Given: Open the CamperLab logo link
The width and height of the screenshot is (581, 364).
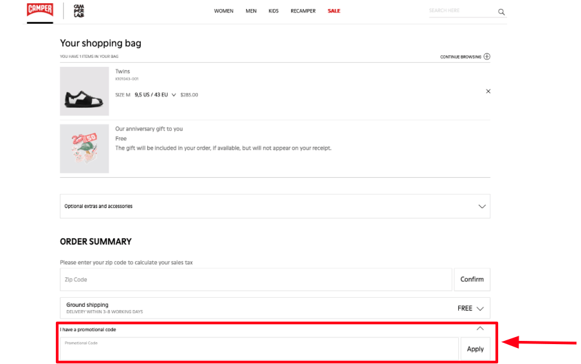Looking at the screenshot, I should (x=79, y=10).
